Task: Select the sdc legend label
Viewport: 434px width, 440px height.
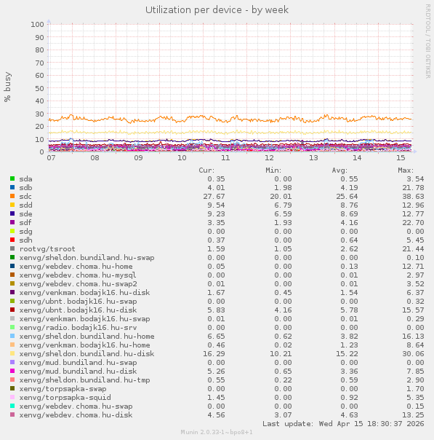Action: pyautogui.click(x=25, y=197)
